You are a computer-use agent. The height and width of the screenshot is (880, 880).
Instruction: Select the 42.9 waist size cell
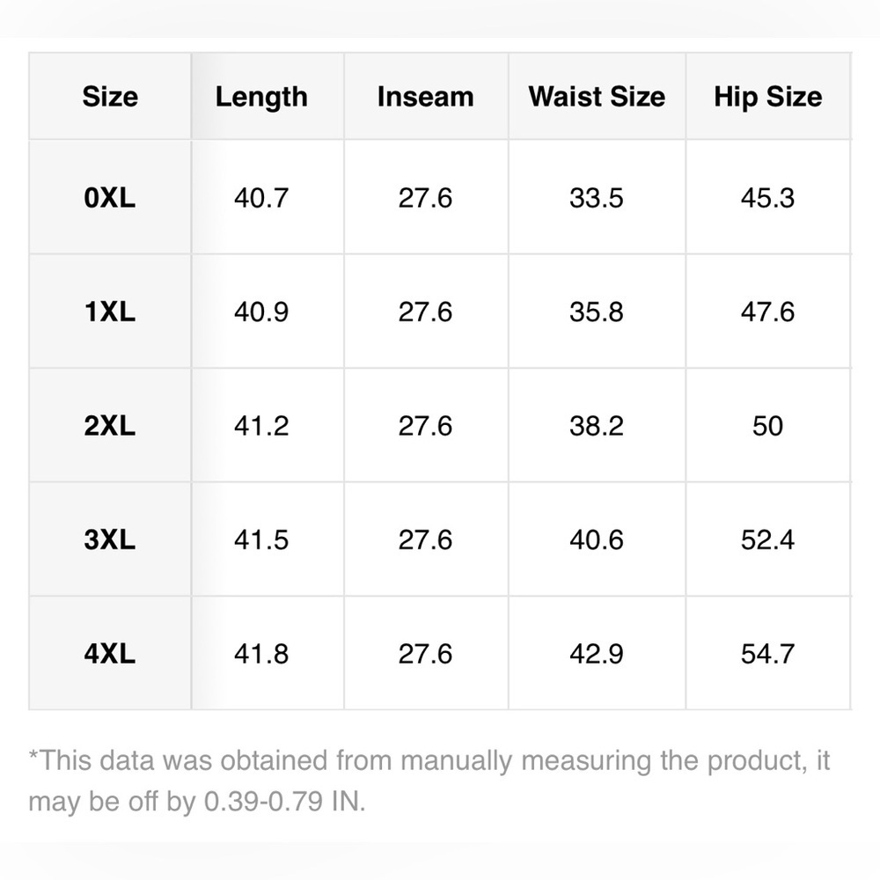click(x=597, y=654)
